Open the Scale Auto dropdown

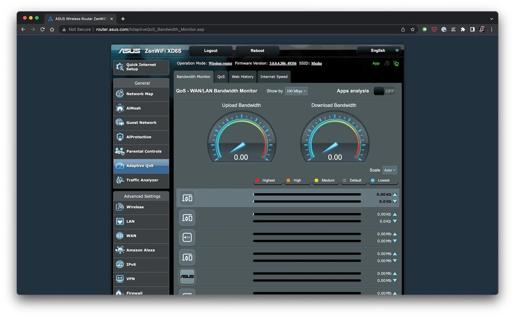pyautogui.click(x=389, y=170)
